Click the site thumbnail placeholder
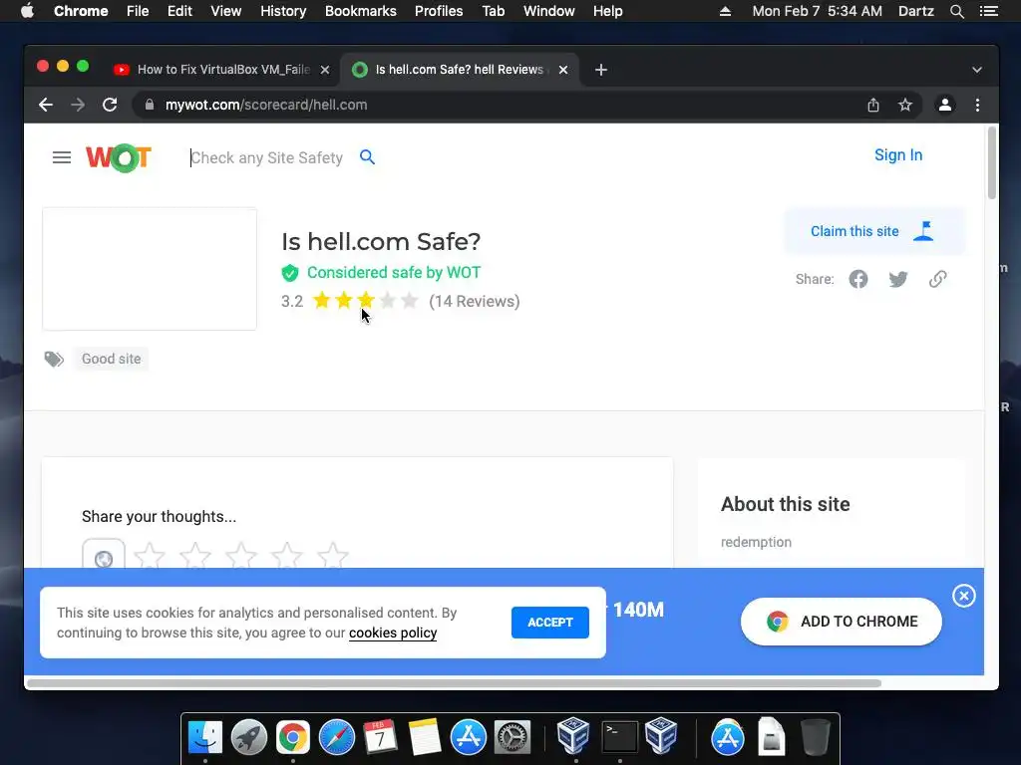This screenshot has height=765, width=1021. [150, 269]
